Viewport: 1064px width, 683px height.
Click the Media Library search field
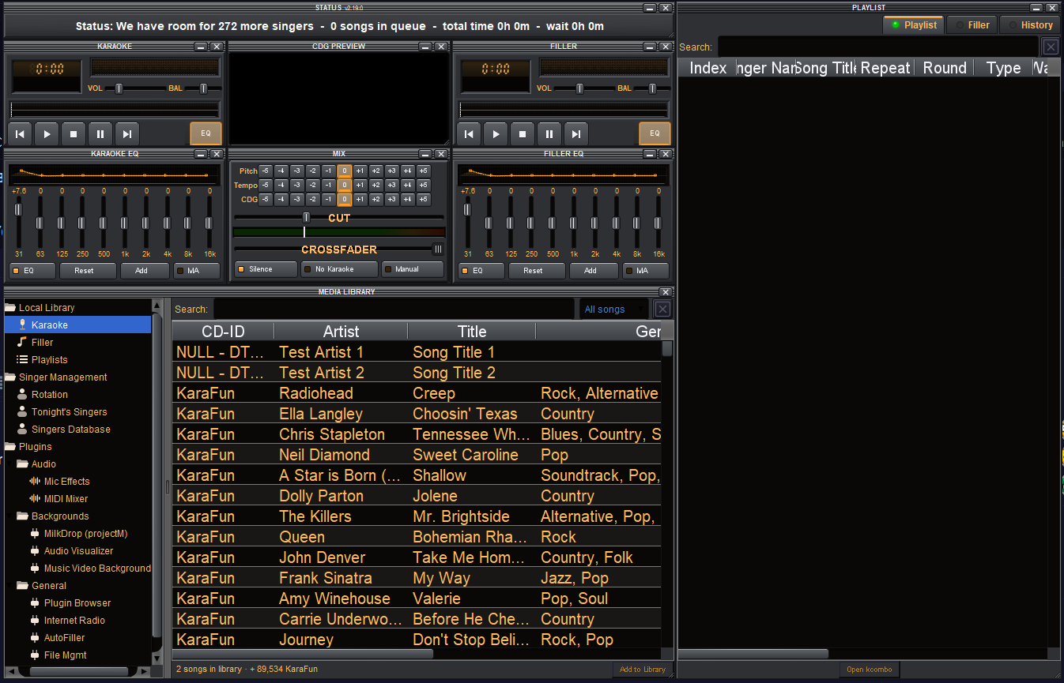pos(394,310)
